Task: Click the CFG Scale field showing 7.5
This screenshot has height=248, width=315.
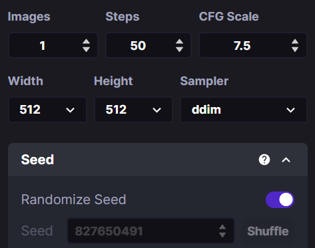Action: pos(253,45)
